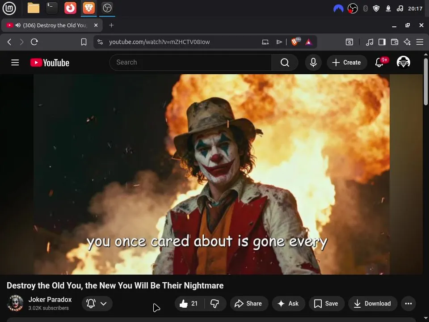
Task: Open the Brave main hamburger menu
Action: pos(420,42)
